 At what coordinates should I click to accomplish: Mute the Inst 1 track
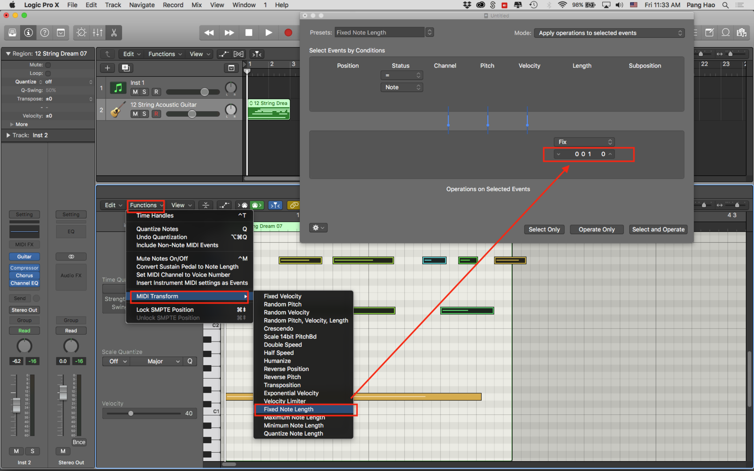(135, 92)
